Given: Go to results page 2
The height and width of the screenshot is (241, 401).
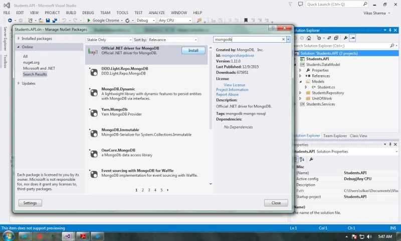Looking at the screenshot, I should coord(143,190).
